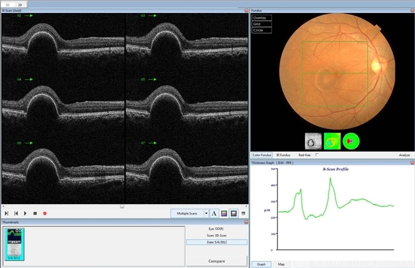Toggle the Grid option on the fundus

[261, 24]
